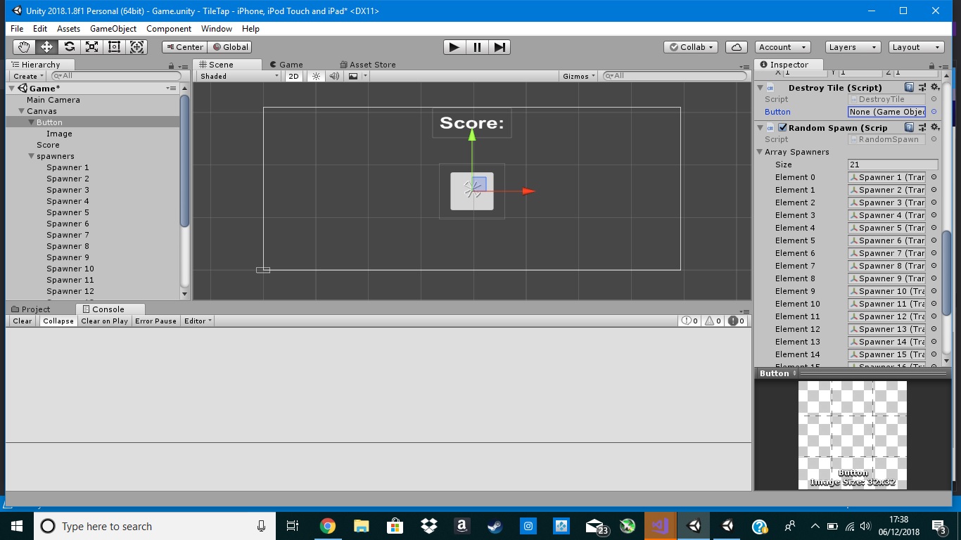Open Destroy Tile gear menu
This screenshot has height=540, width=961.
pos(935,87)
